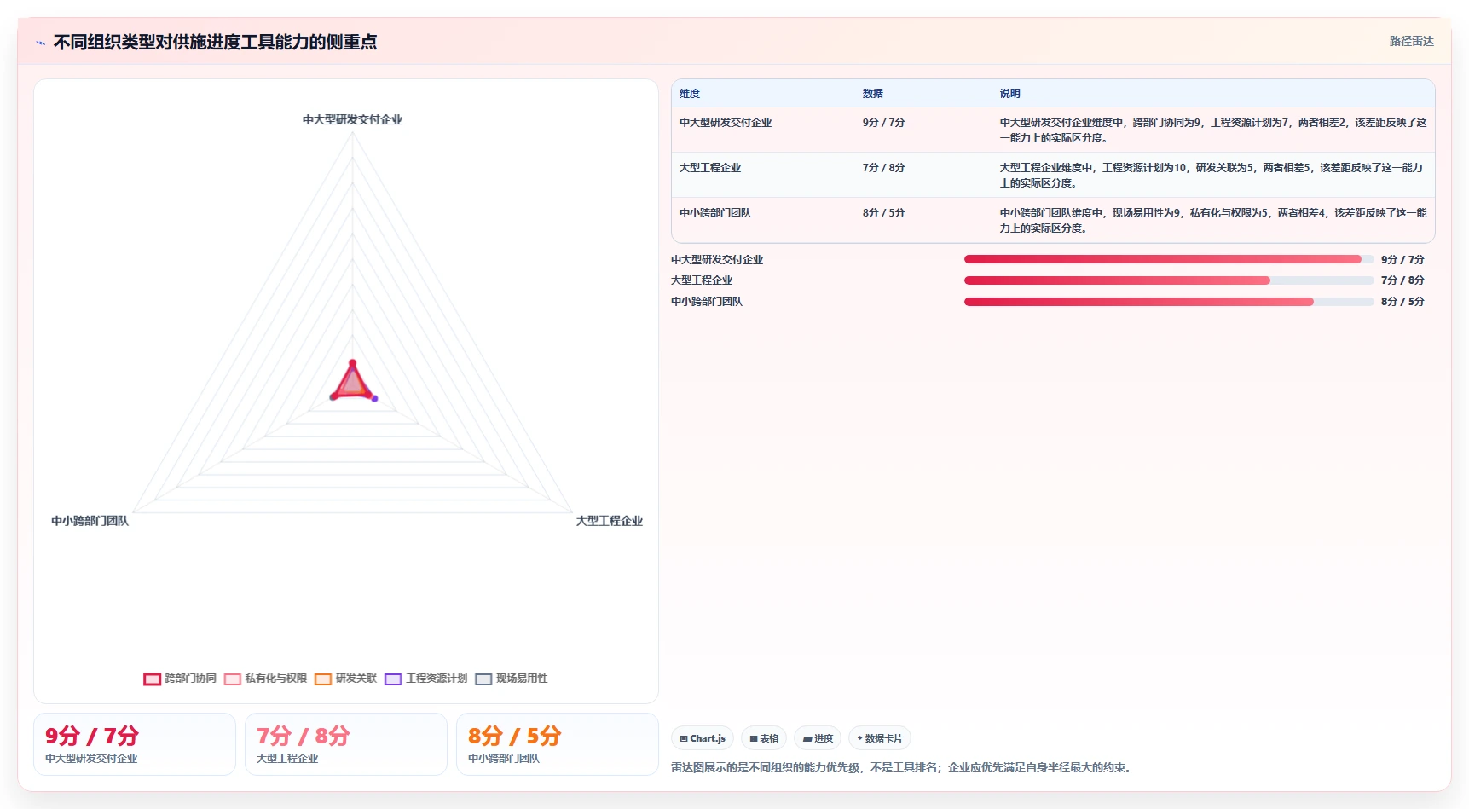Click the purple data point on the radar
This screenshot has width=1469, height=809.
coord(374,398)
